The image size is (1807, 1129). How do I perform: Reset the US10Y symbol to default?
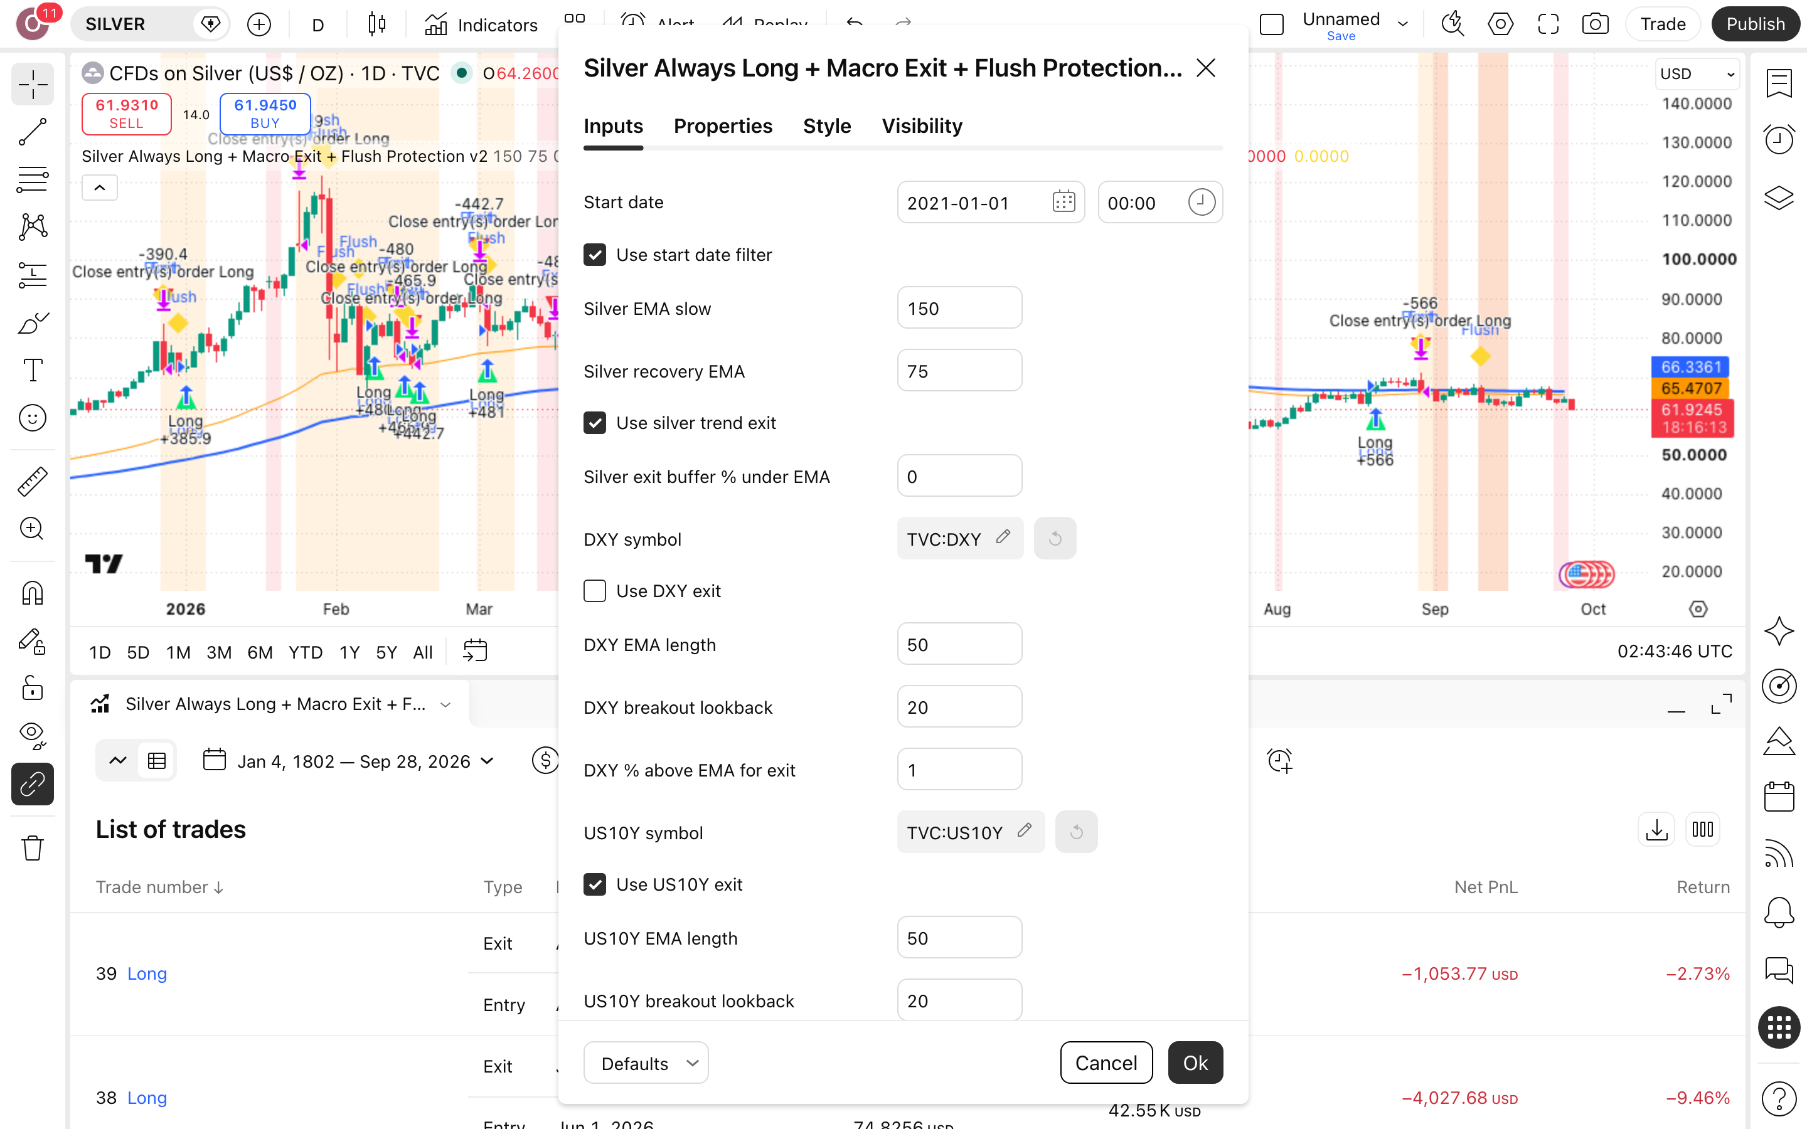(1076, 832)
